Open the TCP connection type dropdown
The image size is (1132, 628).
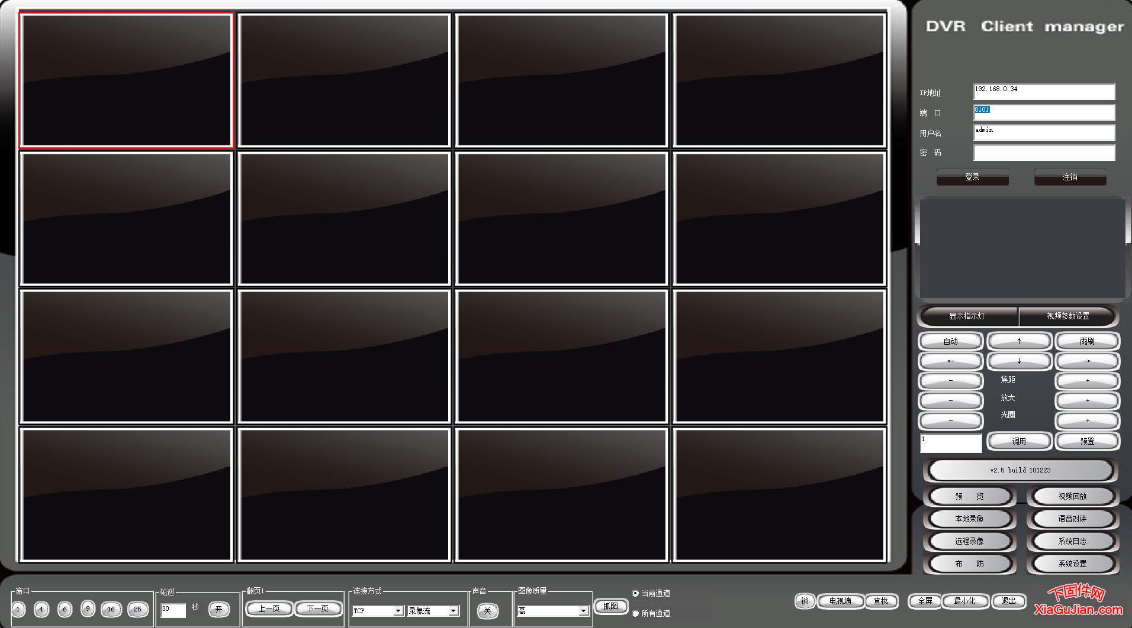coord(398,611)
